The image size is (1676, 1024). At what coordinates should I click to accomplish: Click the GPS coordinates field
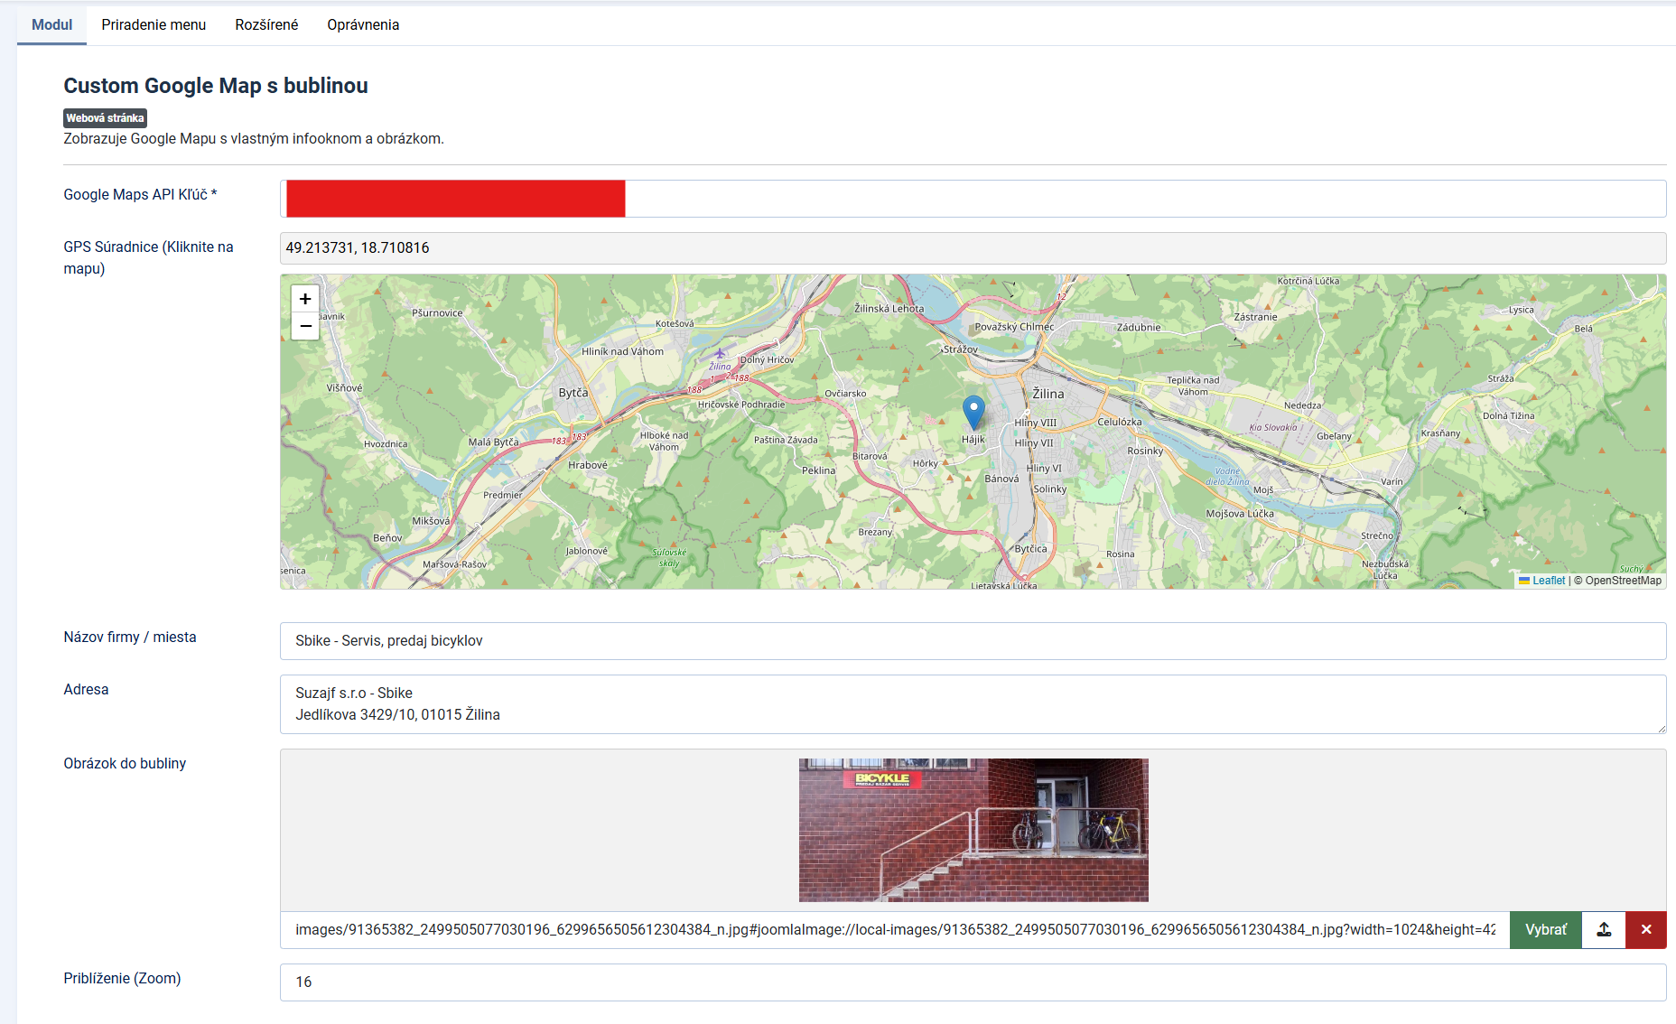click(973, 247)
